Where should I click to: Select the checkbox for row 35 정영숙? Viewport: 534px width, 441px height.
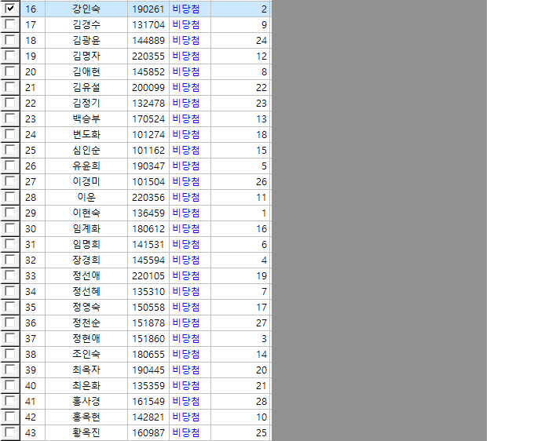pyautogui.click(x=10, y=306)
